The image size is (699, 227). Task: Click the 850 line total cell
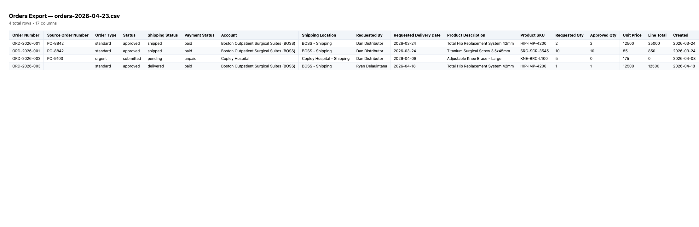tap(657, 51)
